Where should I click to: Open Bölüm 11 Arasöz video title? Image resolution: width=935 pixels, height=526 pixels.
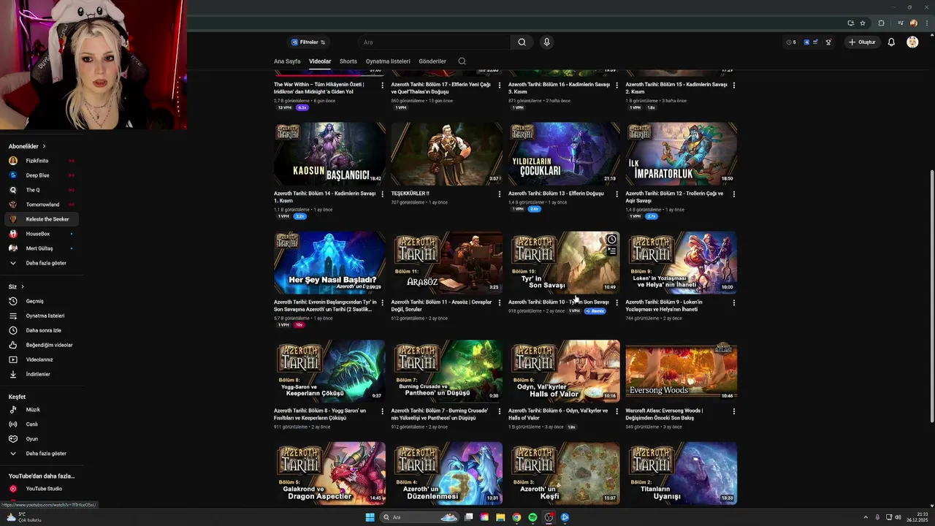pos(441,305)
